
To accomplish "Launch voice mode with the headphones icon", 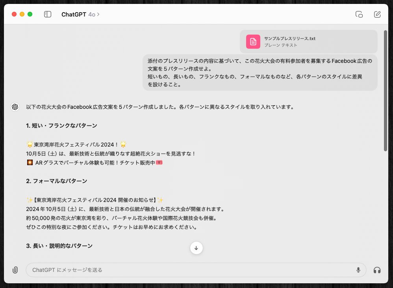I will (377, 270).
